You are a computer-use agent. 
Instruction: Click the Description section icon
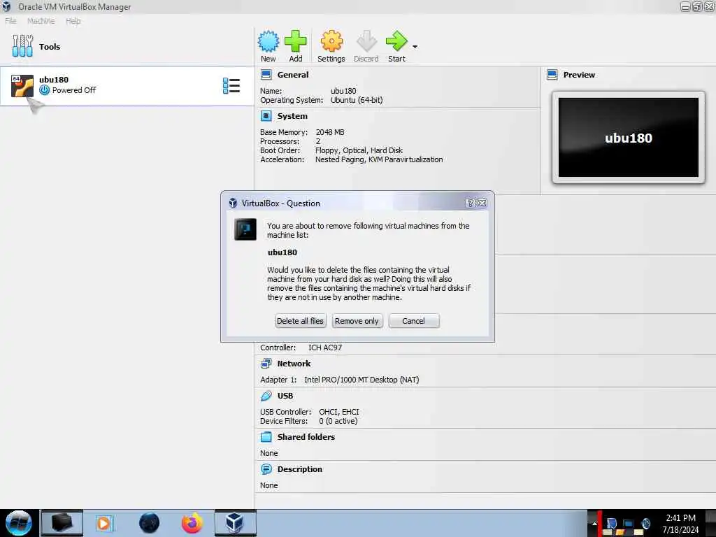point(266,469)
